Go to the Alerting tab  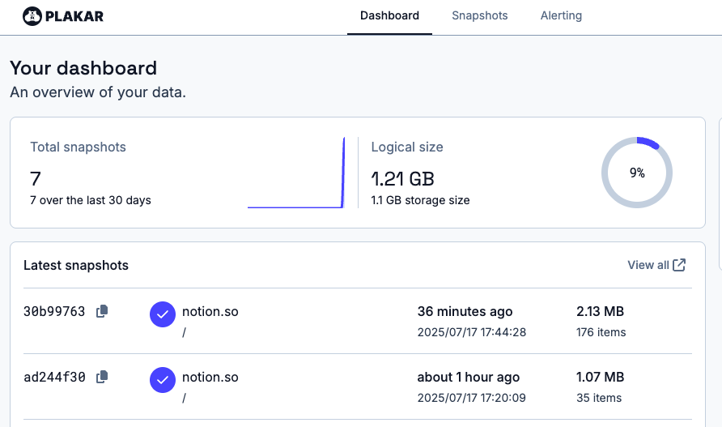point(561,15)
